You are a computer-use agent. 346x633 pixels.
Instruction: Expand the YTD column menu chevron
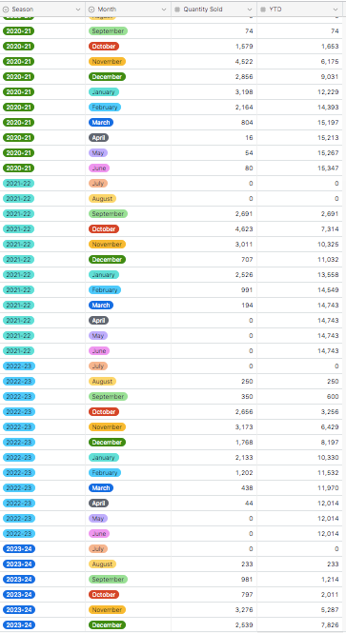pyautogui.click(x=336, y=10)
